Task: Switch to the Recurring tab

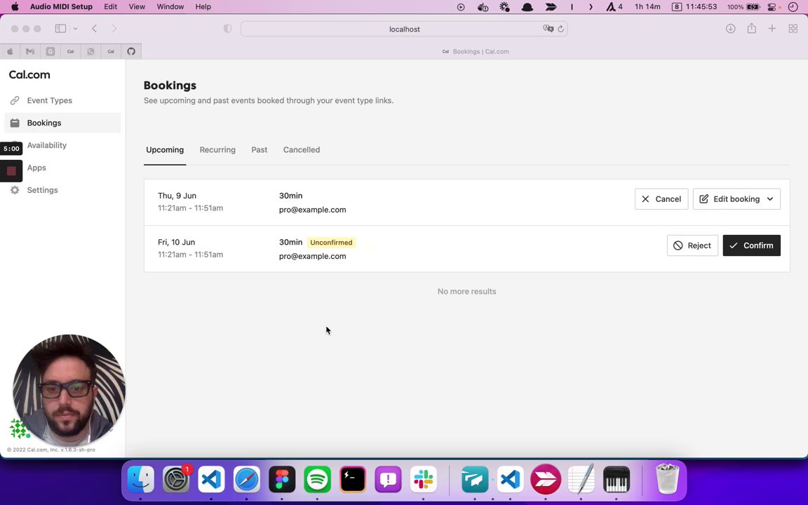Action: coord(217,150)
